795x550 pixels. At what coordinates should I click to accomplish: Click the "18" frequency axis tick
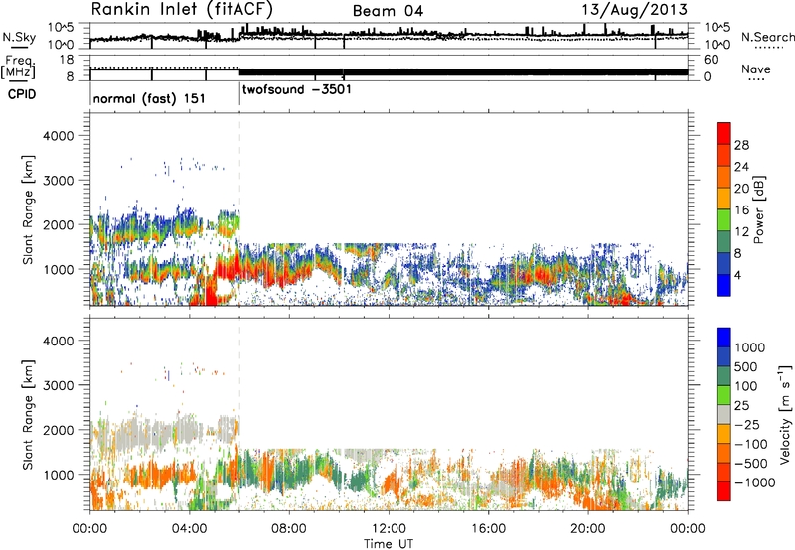point(67,60)
